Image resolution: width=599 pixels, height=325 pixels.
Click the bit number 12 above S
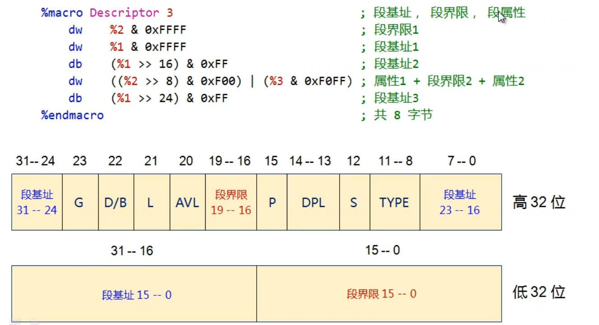click(x=354, y=161)
